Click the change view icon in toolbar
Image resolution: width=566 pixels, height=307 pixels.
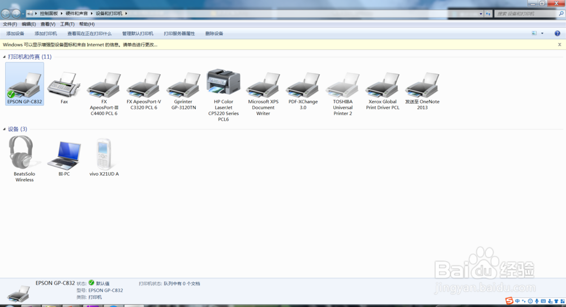coord(534,33)
